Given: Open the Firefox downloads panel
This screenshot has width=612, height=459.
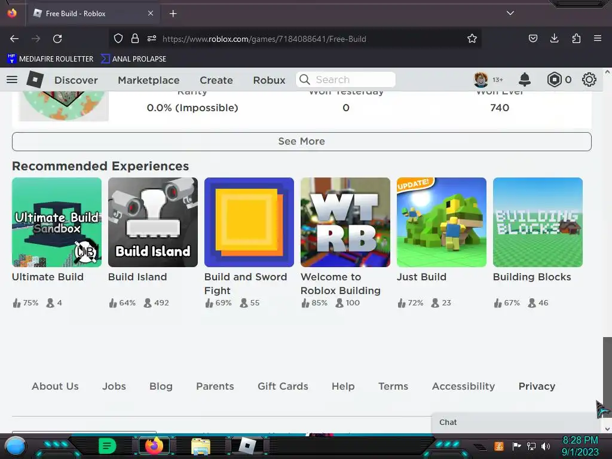Looking at the screenshot, I should [x=554, y=38].
